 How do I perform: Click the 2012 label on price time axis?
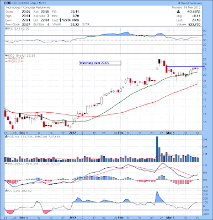pos(72,133)
